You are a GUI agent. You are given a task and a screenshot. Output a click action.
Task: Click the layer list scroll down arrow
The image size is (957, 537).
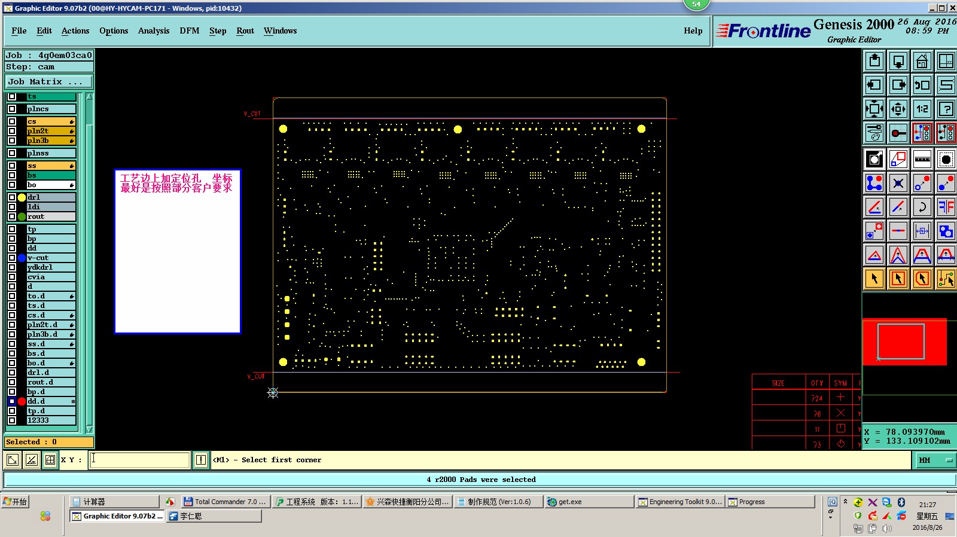(x=89, y=429)
